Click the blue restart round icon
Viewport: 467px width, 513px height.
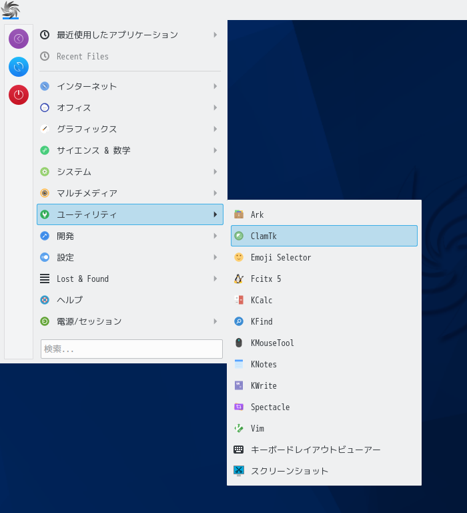(x=19, y=67)
